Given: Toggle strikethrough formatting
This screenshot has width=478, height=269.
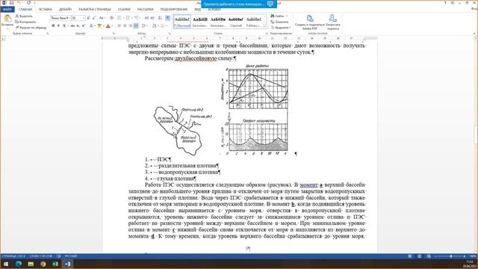Looking at the screenshot, I should click(72, 26).
